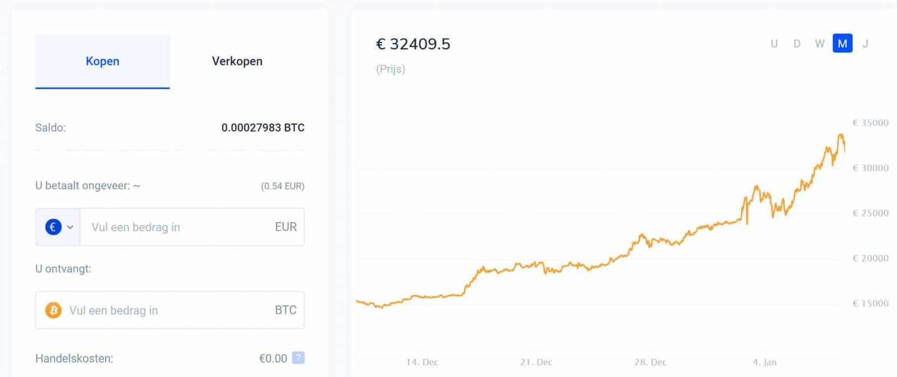Select the Kopen tab
The height and width of the screenshot is (377, 897).
click(x=102, y=61)
